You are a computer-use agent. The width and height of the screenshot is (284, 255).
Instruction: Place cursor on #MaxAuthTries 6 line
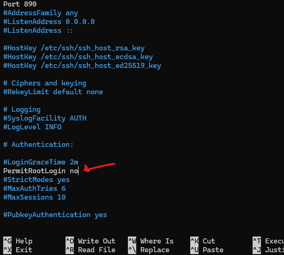(x=35, y=188)
